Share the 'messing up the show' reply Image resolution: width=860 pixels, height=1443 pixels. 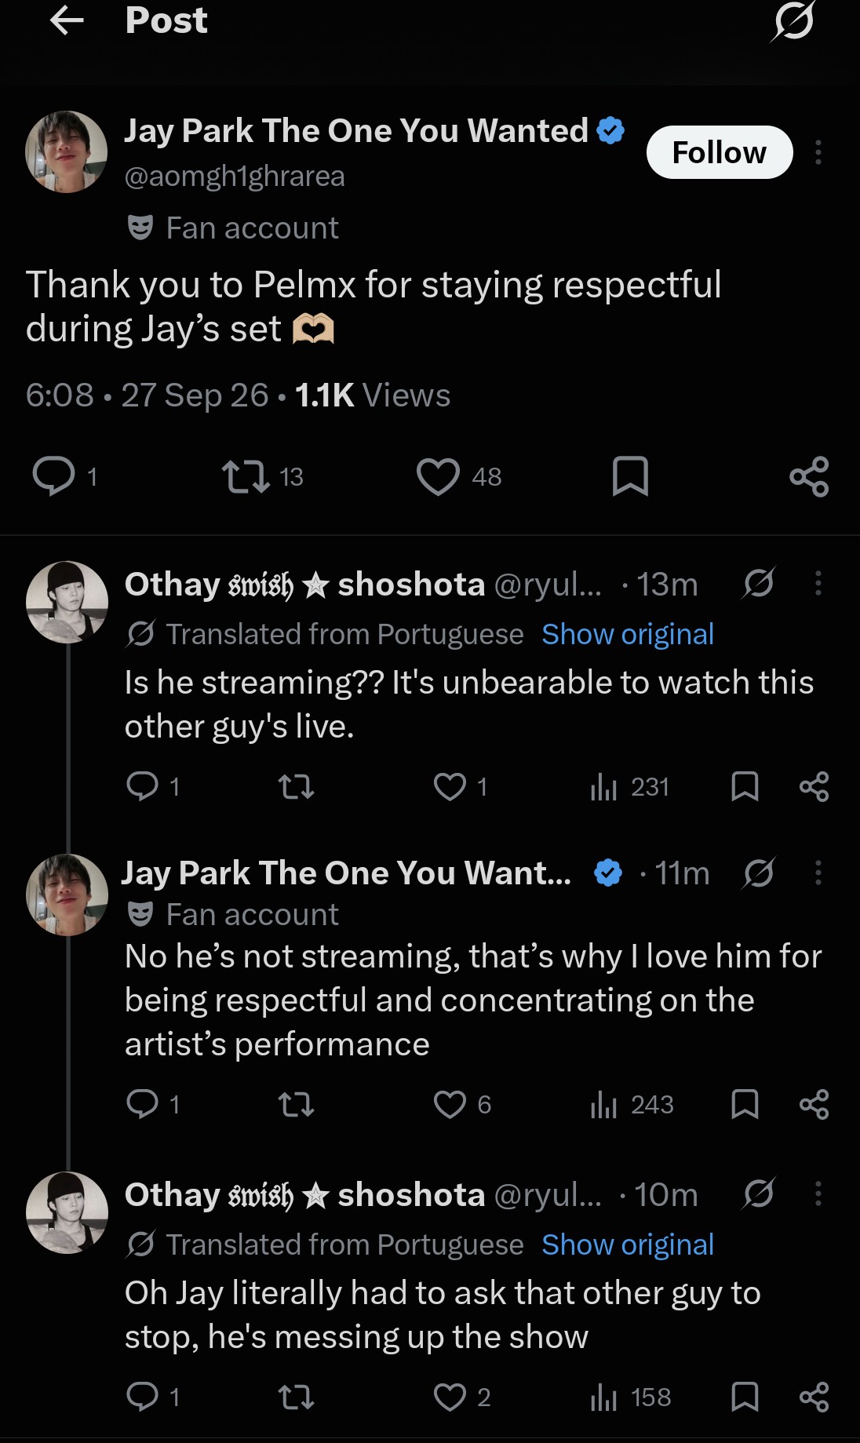click(814, 1397)
